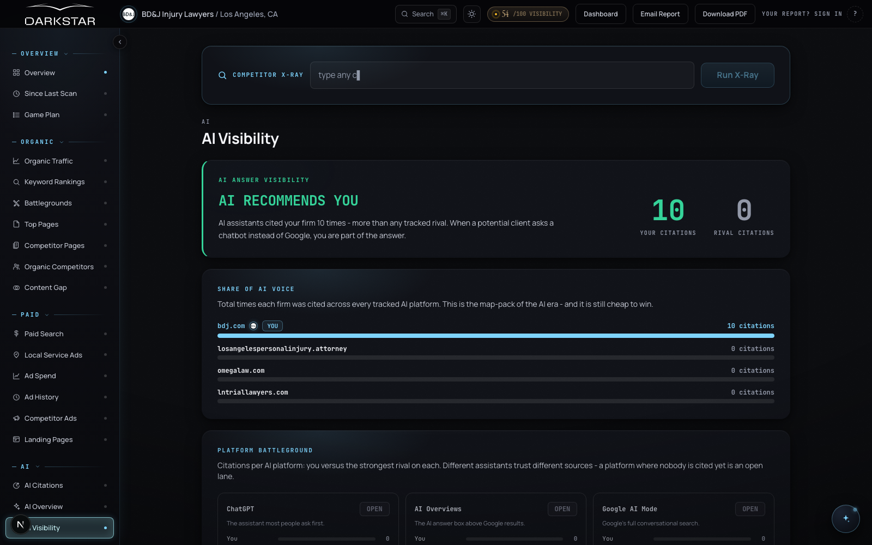The width and height of the screenshot is (872, 545).
Task: Click the Your Report? Sign In link
Action: pyautogui.click(x=802, y=14)
